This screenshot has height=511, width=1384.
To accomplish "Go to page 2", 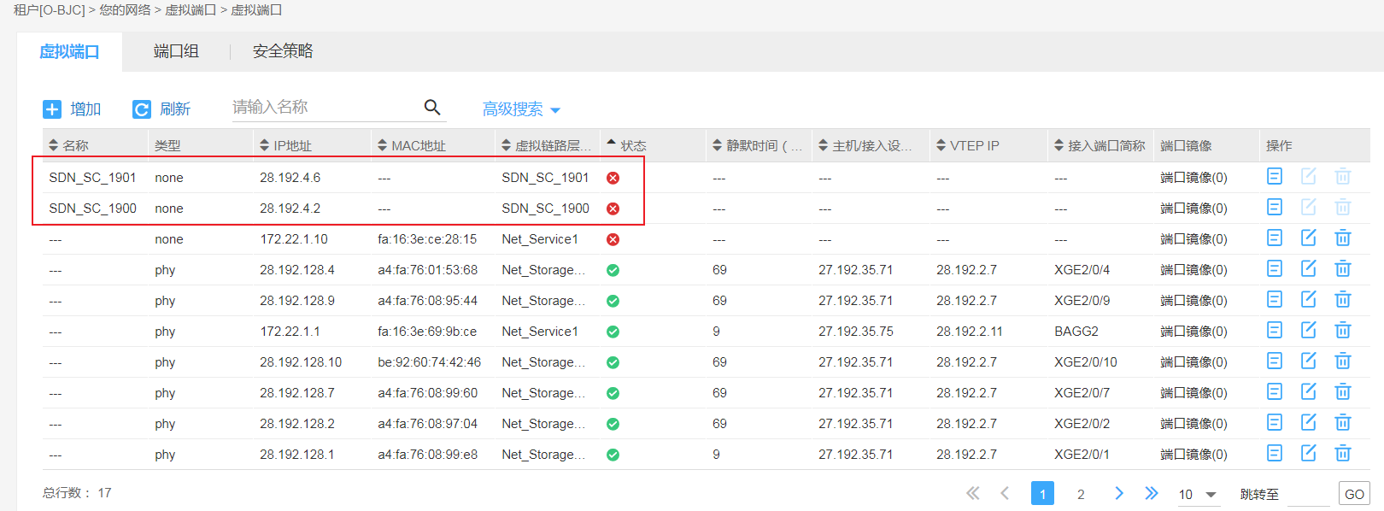I will click(x=1081, y=494).
